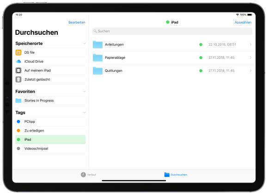Click the iPad title at top
This screenshot has height=195, width=268.
pyautogui.click(x=175, y=22)
